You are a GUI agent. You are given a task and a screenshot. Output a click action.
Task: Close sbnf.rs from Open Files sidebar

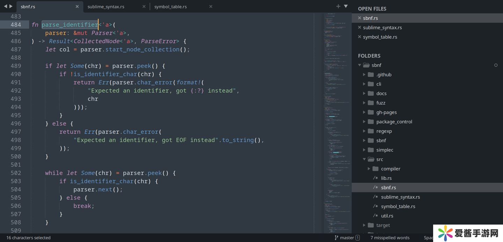(x=359, y=18)
